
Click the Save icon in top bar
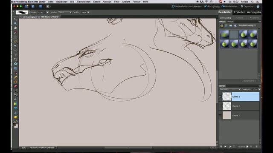tap(33, 6)
